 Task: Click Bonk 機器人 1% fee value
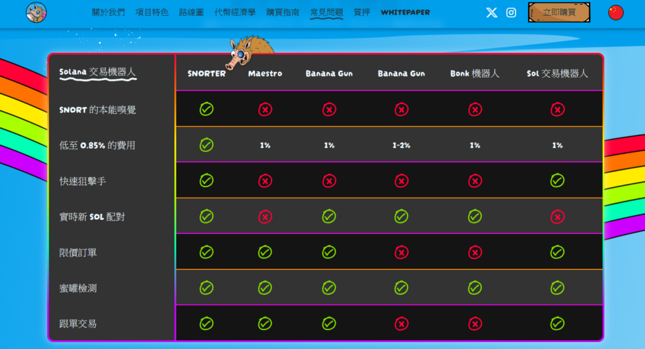(x=475, y=146)
